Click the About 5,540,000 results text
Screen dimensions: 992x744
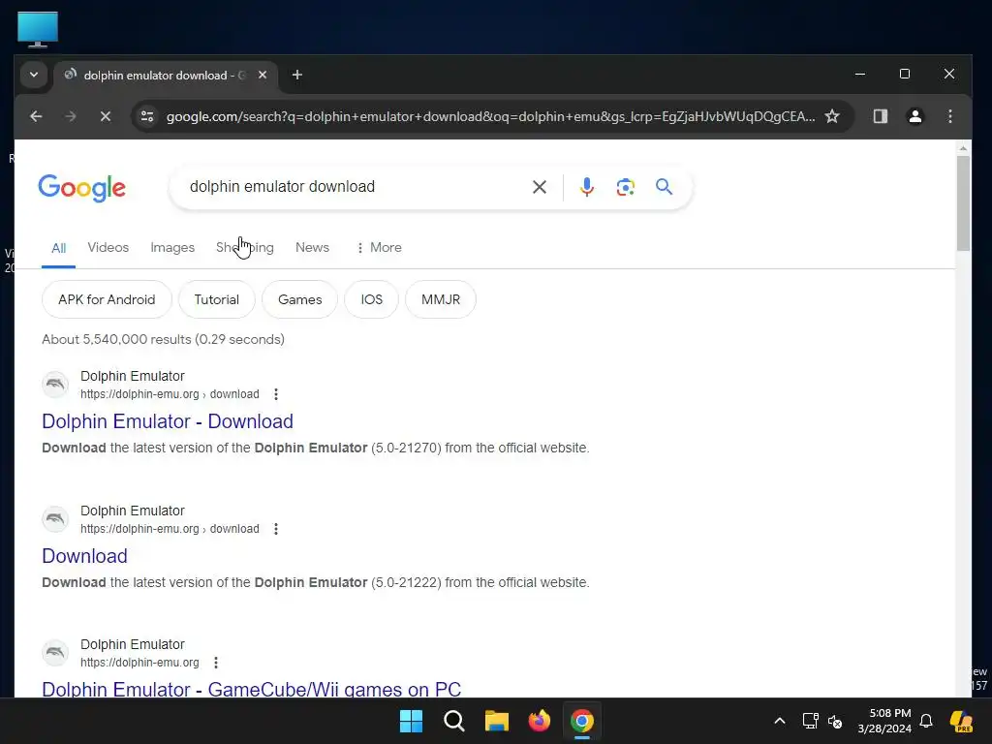click(163, 339)
